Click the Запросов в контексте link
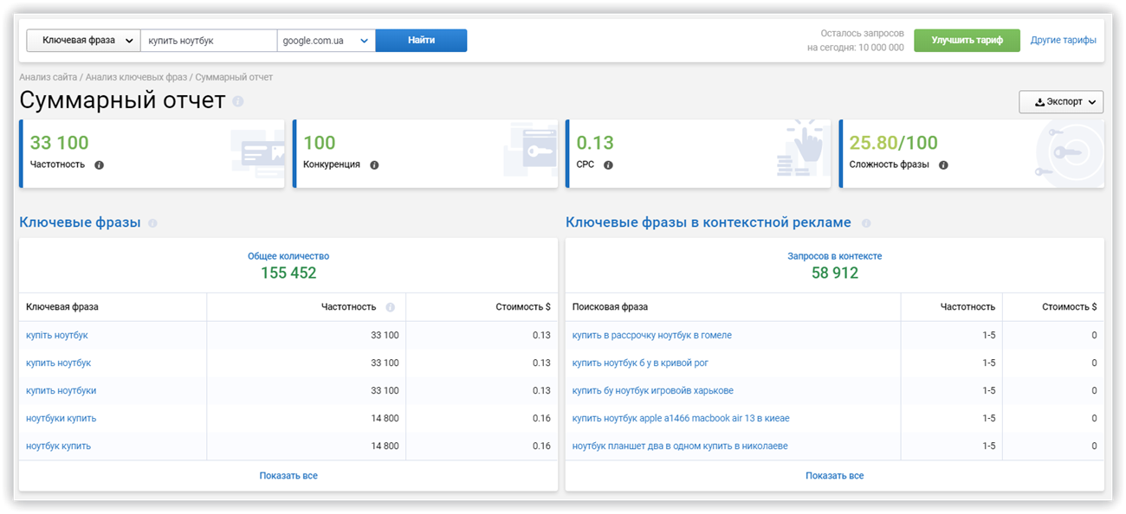Screen dimensions: 1126x514 (x=835, y=256)
